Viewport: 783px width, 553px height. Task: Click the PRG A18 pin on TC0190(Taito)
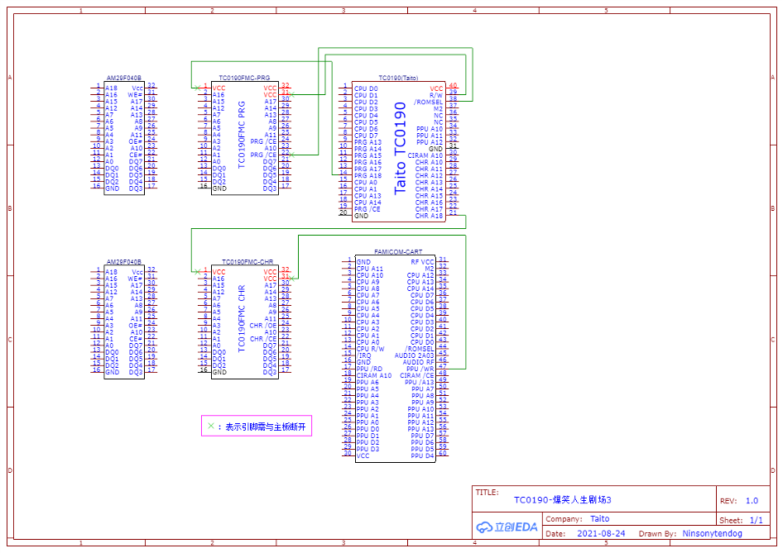coord(367,175)
